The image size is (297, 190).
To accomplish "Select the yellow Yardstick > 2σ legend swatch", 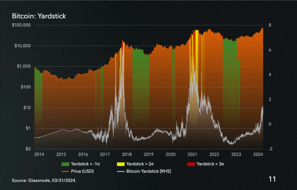I will click(121, 164).
